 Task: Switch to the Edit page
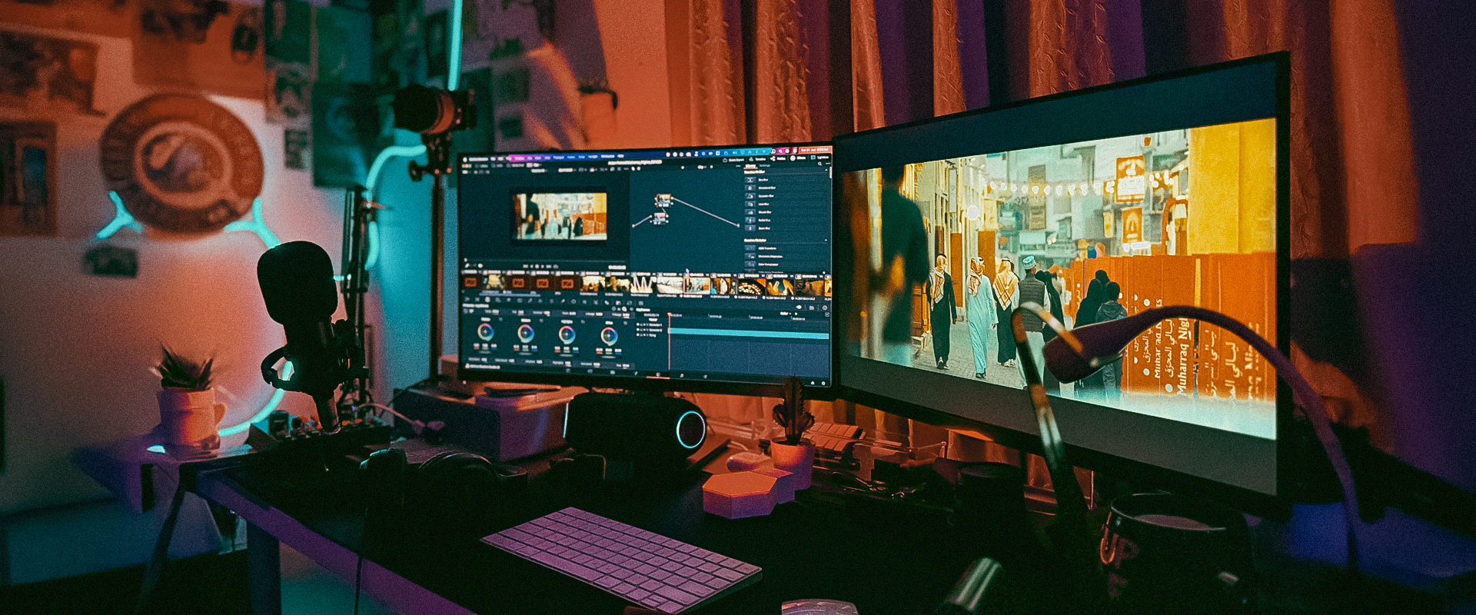coord(613,372)
